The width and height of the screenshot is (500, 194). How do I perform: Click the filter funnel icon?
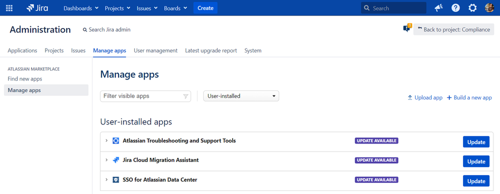coord(186,96)
